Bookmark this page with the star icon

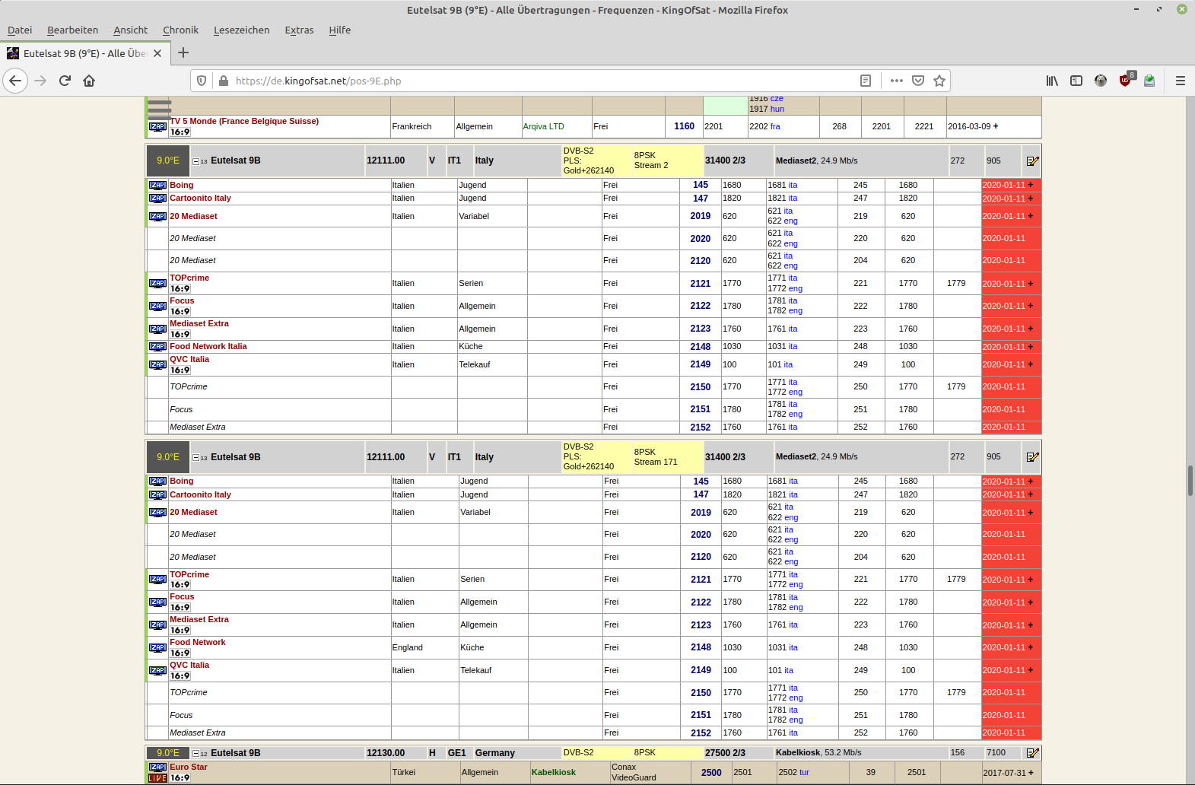939,81
